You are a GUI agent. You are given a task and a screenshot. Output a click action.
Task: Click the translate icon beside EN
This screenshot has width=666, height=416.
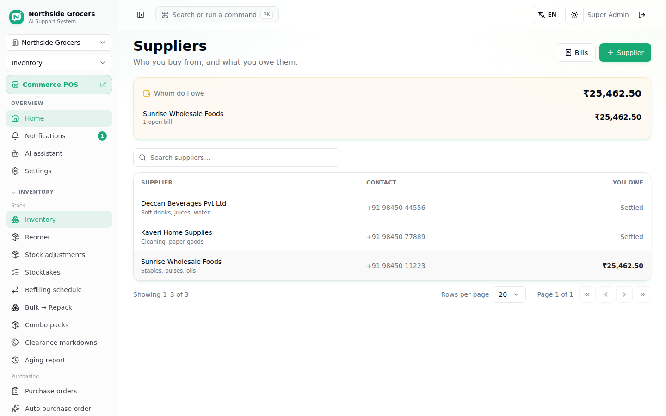542,15
